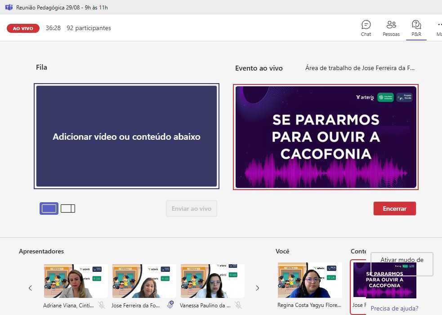Image resolution: width=442 pixels, height=315 pixels.
Task: Click Jose Ferreira's microphone icon
Action: pos(170,305)
